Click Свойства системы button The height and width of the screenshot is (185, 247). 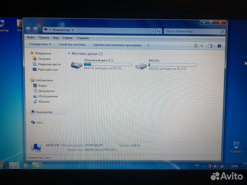coord(72,45)
